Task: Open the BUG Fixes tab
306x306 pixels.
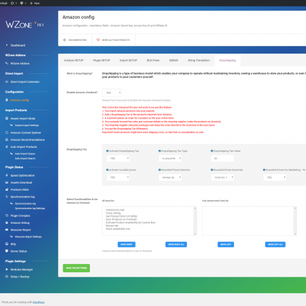Action: (x=153, y=61)
